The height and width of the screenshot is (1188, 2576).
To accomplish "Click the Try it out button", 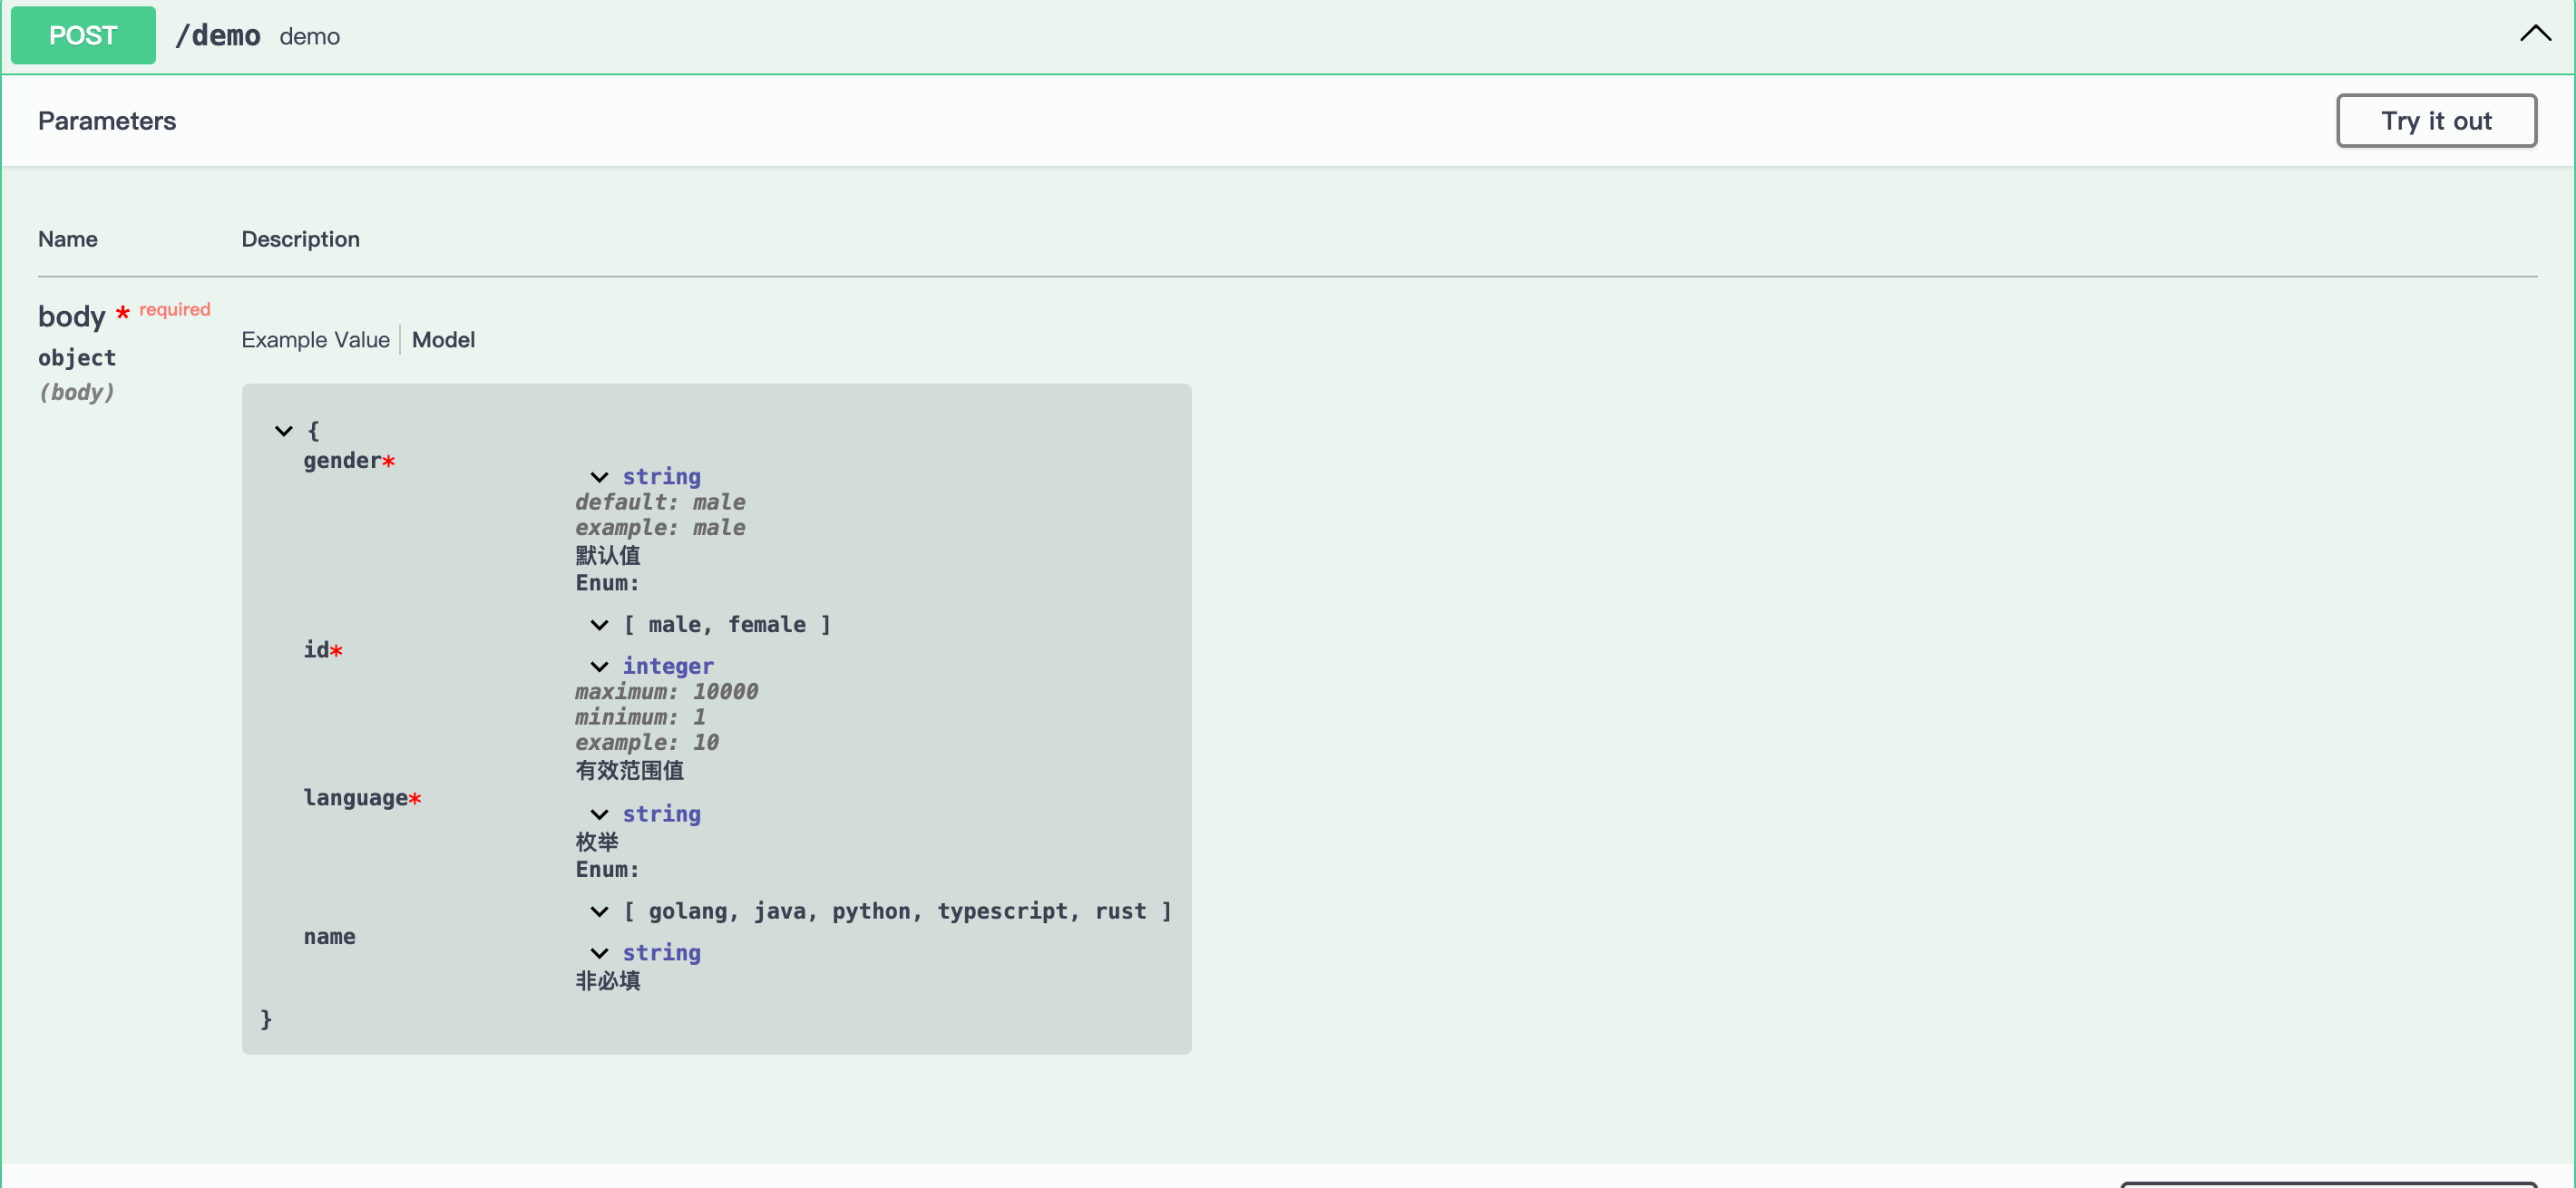I will pyautogui.click(x=2435, y=121).
